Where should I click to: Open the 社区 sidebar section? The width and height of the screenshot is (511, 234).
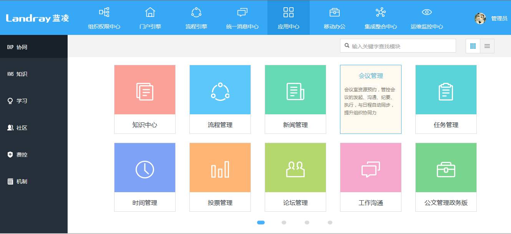[x=17, y=127]
